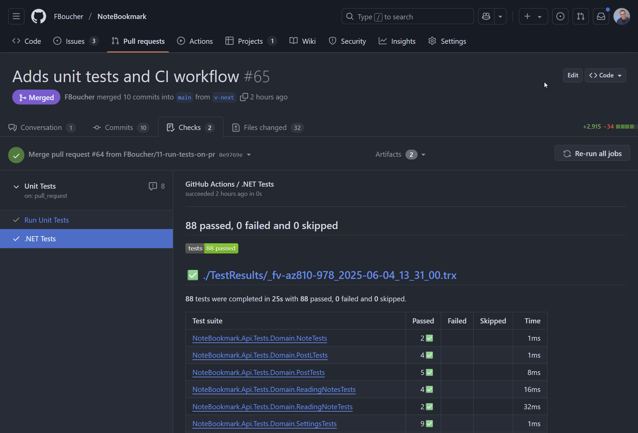Click the green success check status icon
Viewport: 638px width, 433px height.
16,155
